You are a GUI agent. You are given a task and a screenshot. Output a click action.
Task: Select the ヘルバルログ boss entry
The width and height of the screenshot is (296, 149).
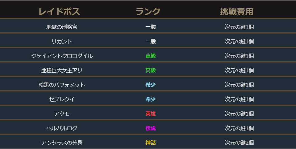[62, 128]
